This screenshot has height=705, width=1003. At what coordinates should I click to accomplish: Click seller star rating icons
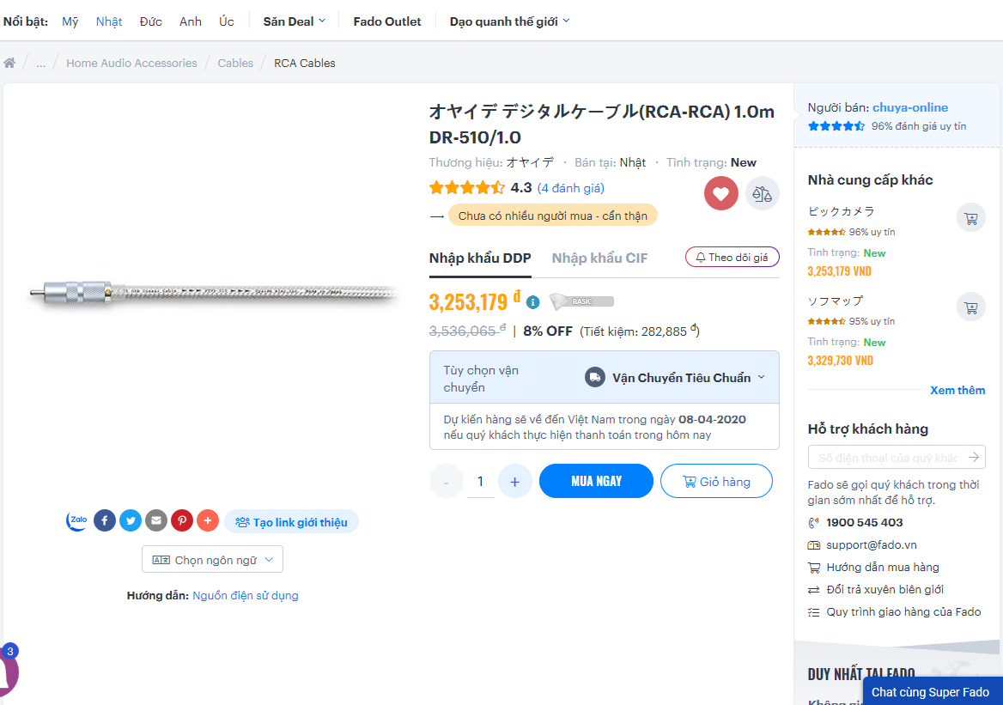coord(836,126)
